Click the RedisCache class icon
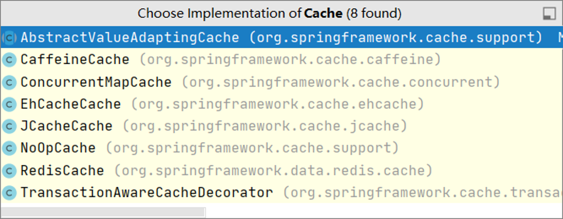 9,171
